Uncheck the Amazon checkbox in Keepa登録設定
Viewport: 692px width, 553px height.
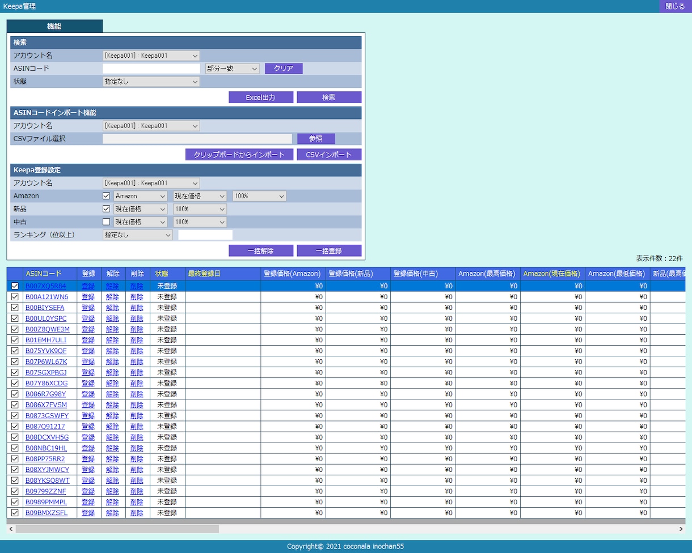pyautogui.click(x=106, y=195)
